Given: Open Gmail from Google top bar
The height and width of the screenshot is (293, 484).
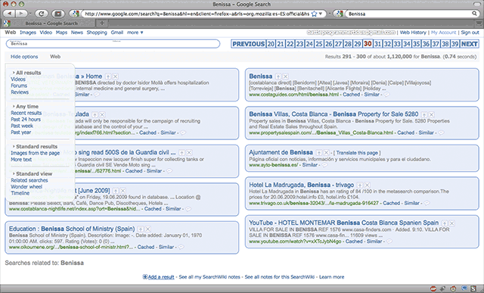Looking at the screenshot, I should (117, 33).
